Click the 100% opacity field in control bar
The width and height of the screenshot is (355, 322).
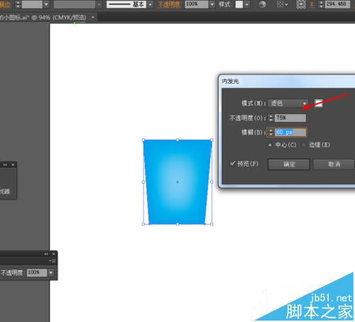(x=197, y=4)
